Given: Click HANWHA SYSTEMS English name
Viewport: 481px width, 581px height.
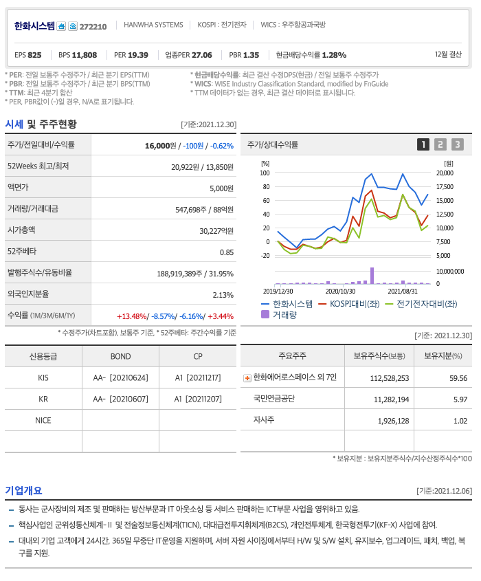Looking at the screenshot, I should pos(153,25).
